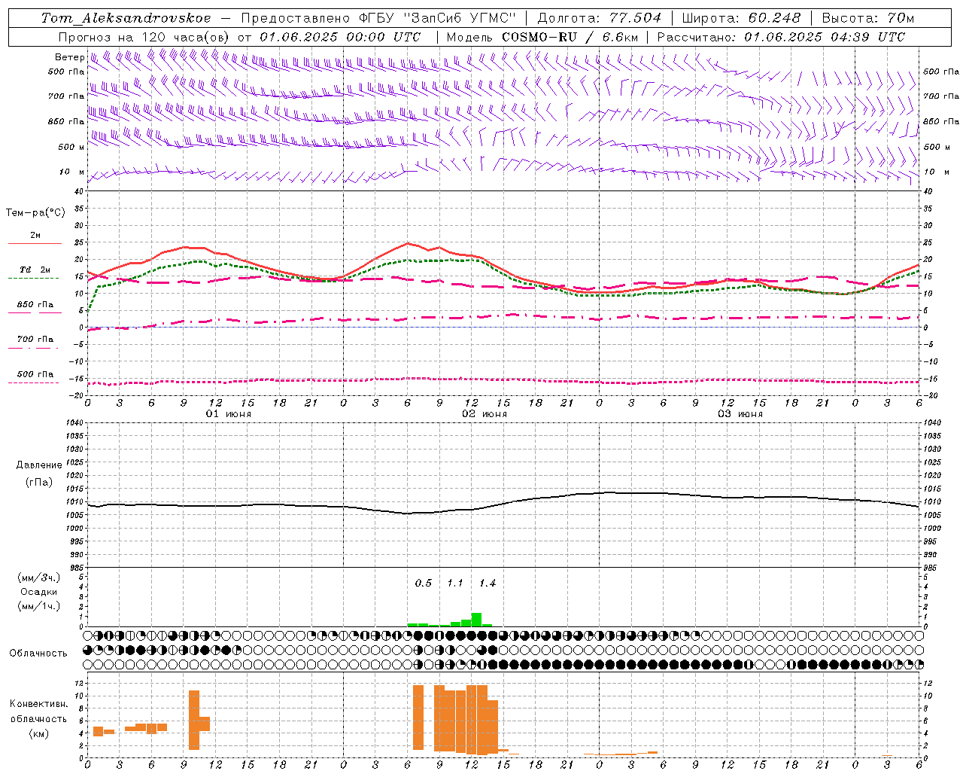Click the '1.1' precipitation amount
This screenshot has height=771, width=963.
click(x=455, y=584)
